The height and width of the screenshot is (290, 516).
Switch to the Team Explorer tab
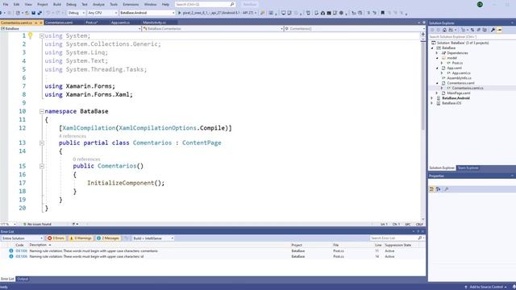point(468,168)
